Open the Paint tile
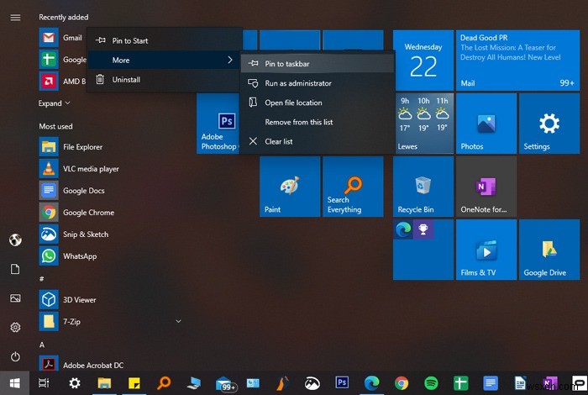The width and height of the screenshot is (588, 395). [x=290, y=187]
